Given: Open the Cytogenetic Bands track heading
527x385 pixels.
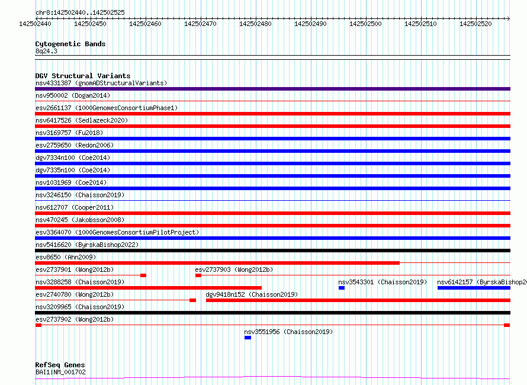Looking at the screenshot, I should coord(70,44).
